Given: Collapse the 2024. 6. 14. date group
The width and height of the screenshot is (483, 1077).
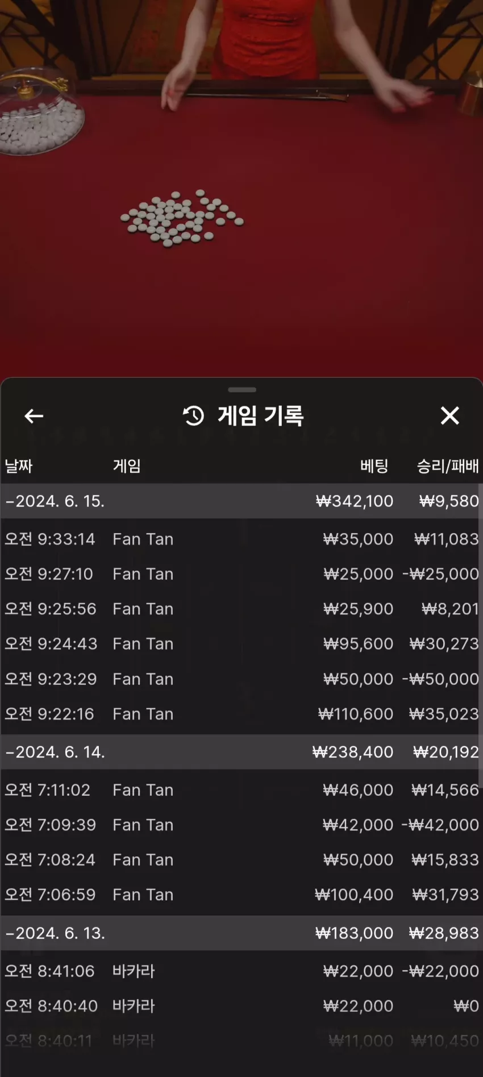Looking at the screenshot, I should (x=241, y=752).
